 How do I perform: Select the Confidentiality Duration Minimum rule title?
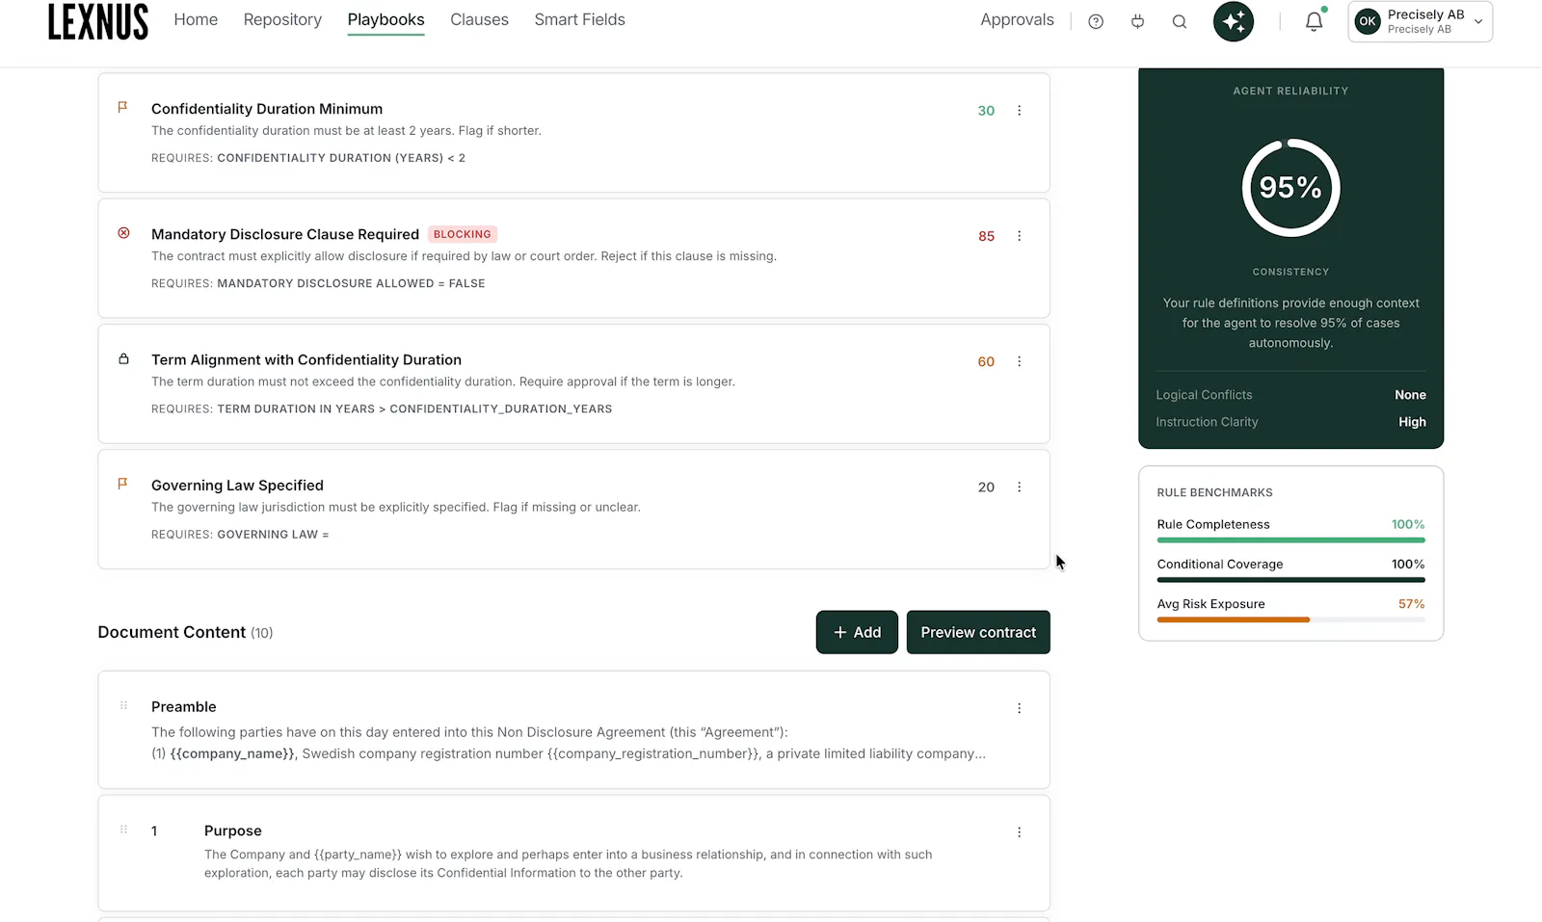click(x=267, y=109)
